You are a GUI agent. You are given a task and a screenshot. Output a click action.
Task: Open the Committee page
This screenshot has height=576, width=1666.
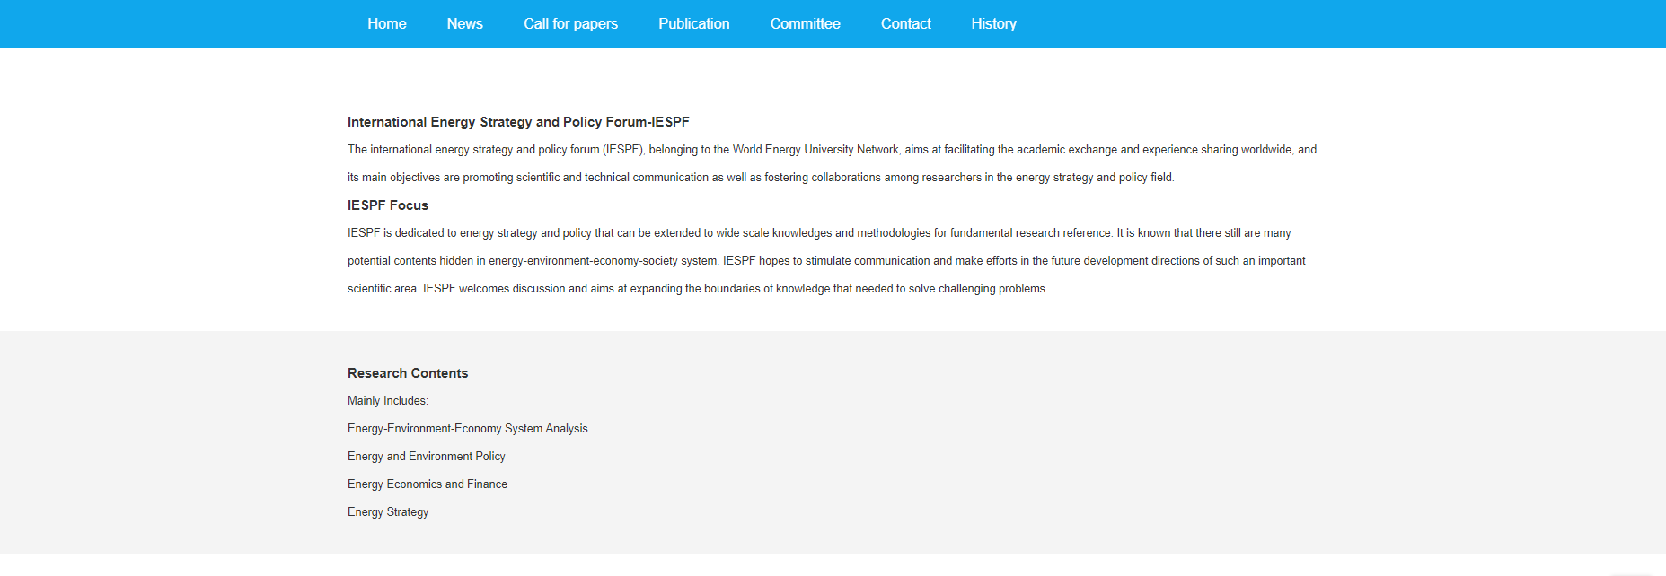click(805, 24)
